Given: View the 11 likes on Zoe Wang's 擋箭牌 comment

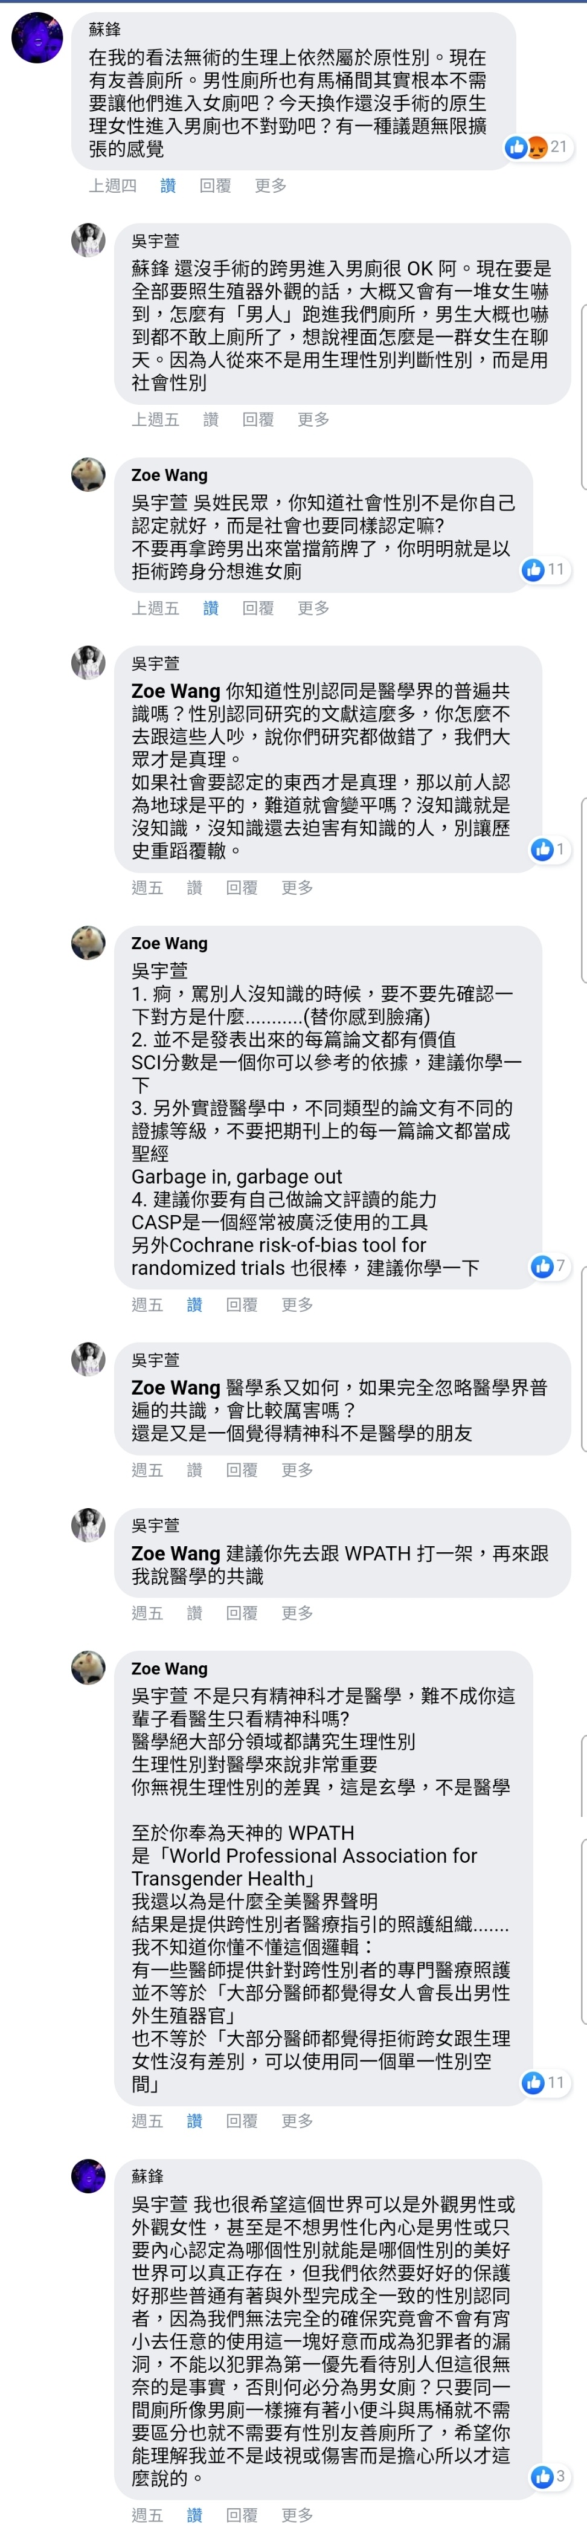Looking at the screenshot, I should point(545,569).
